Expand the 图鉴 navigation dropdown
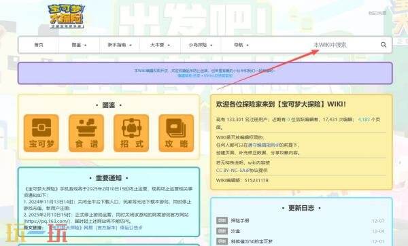 point(79,45)
